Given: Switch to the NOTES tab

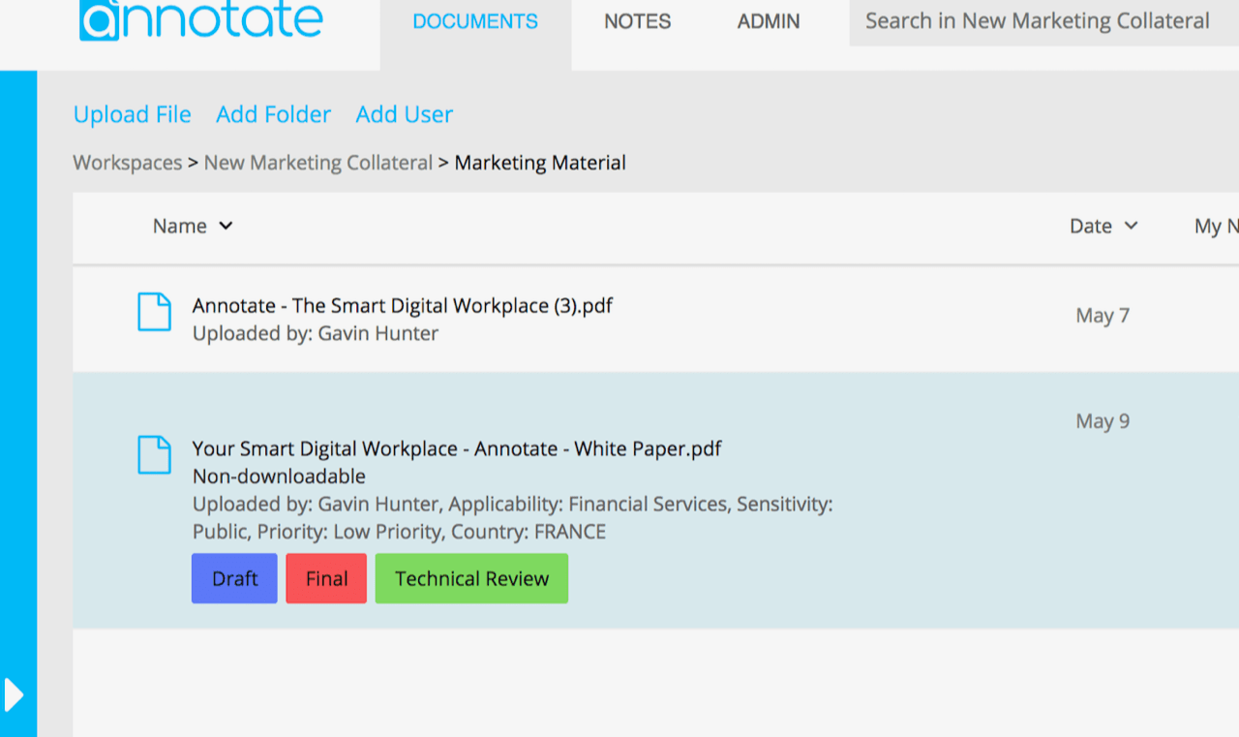Looking at the screenshot, I should (x=637, y=21).
